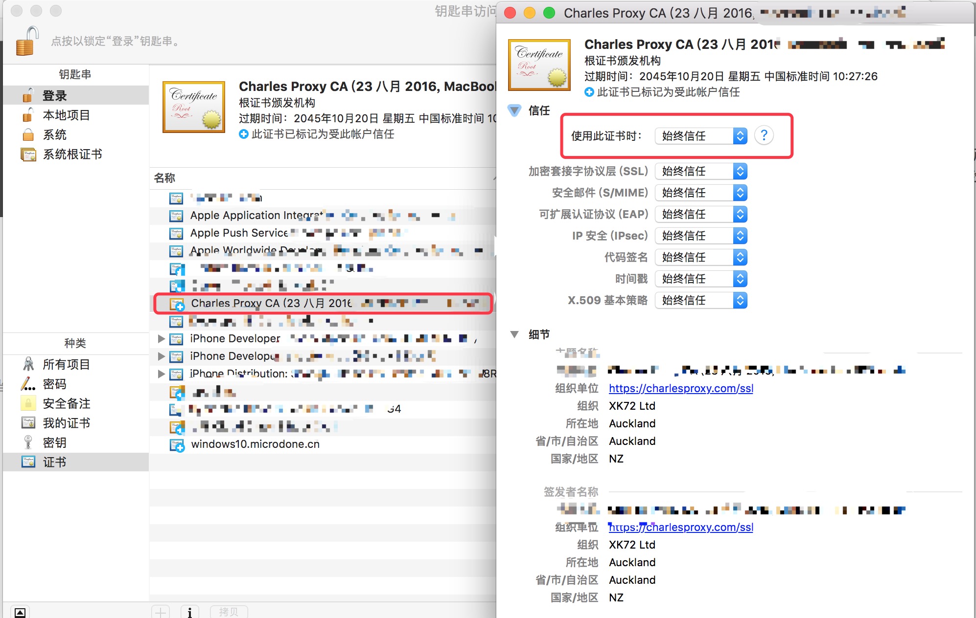Show 所有项目 category
This screenshot has width=976, height=618.
tap(76, 364)
